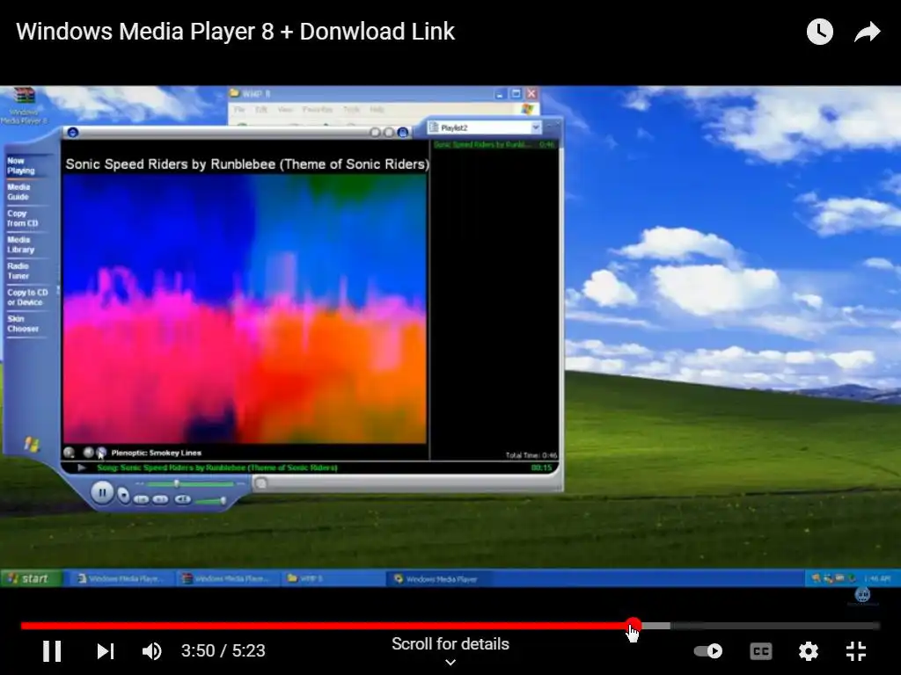This screenshot has width=901, height=675.
Task: Click next visualization arrow button
Action: (x=101, y=453)
